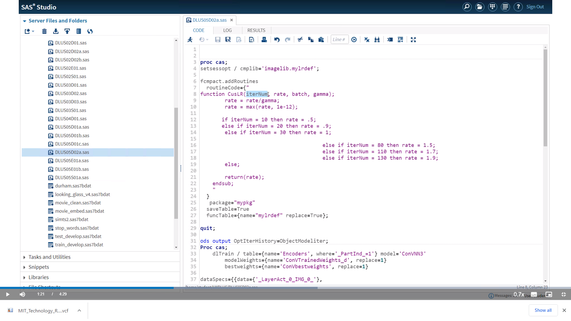The width and height of the screenshot is (571, 321).
Task: Click the Cut scissors icon
Action: pyautogui.click(x=300, y=40)
